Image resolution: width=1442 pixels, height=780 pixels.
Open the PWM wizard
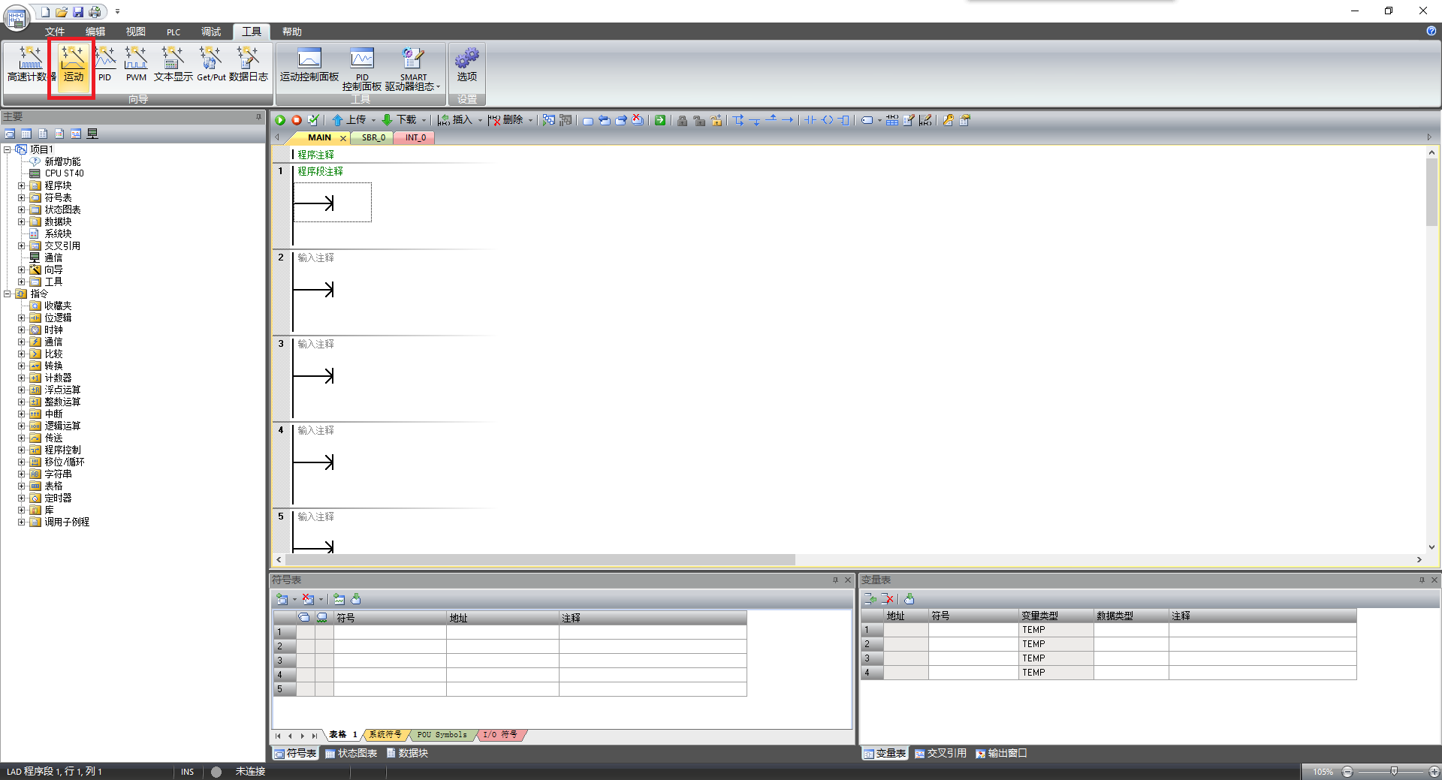coord(136,63)
